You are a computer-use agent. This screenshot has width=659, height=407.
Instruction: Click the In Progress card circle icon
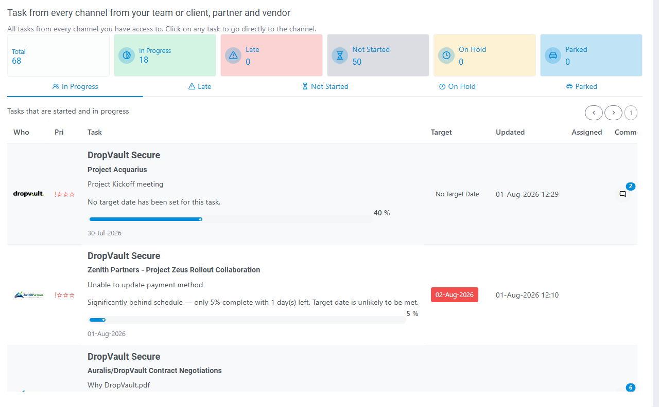(x=127, y=55)
